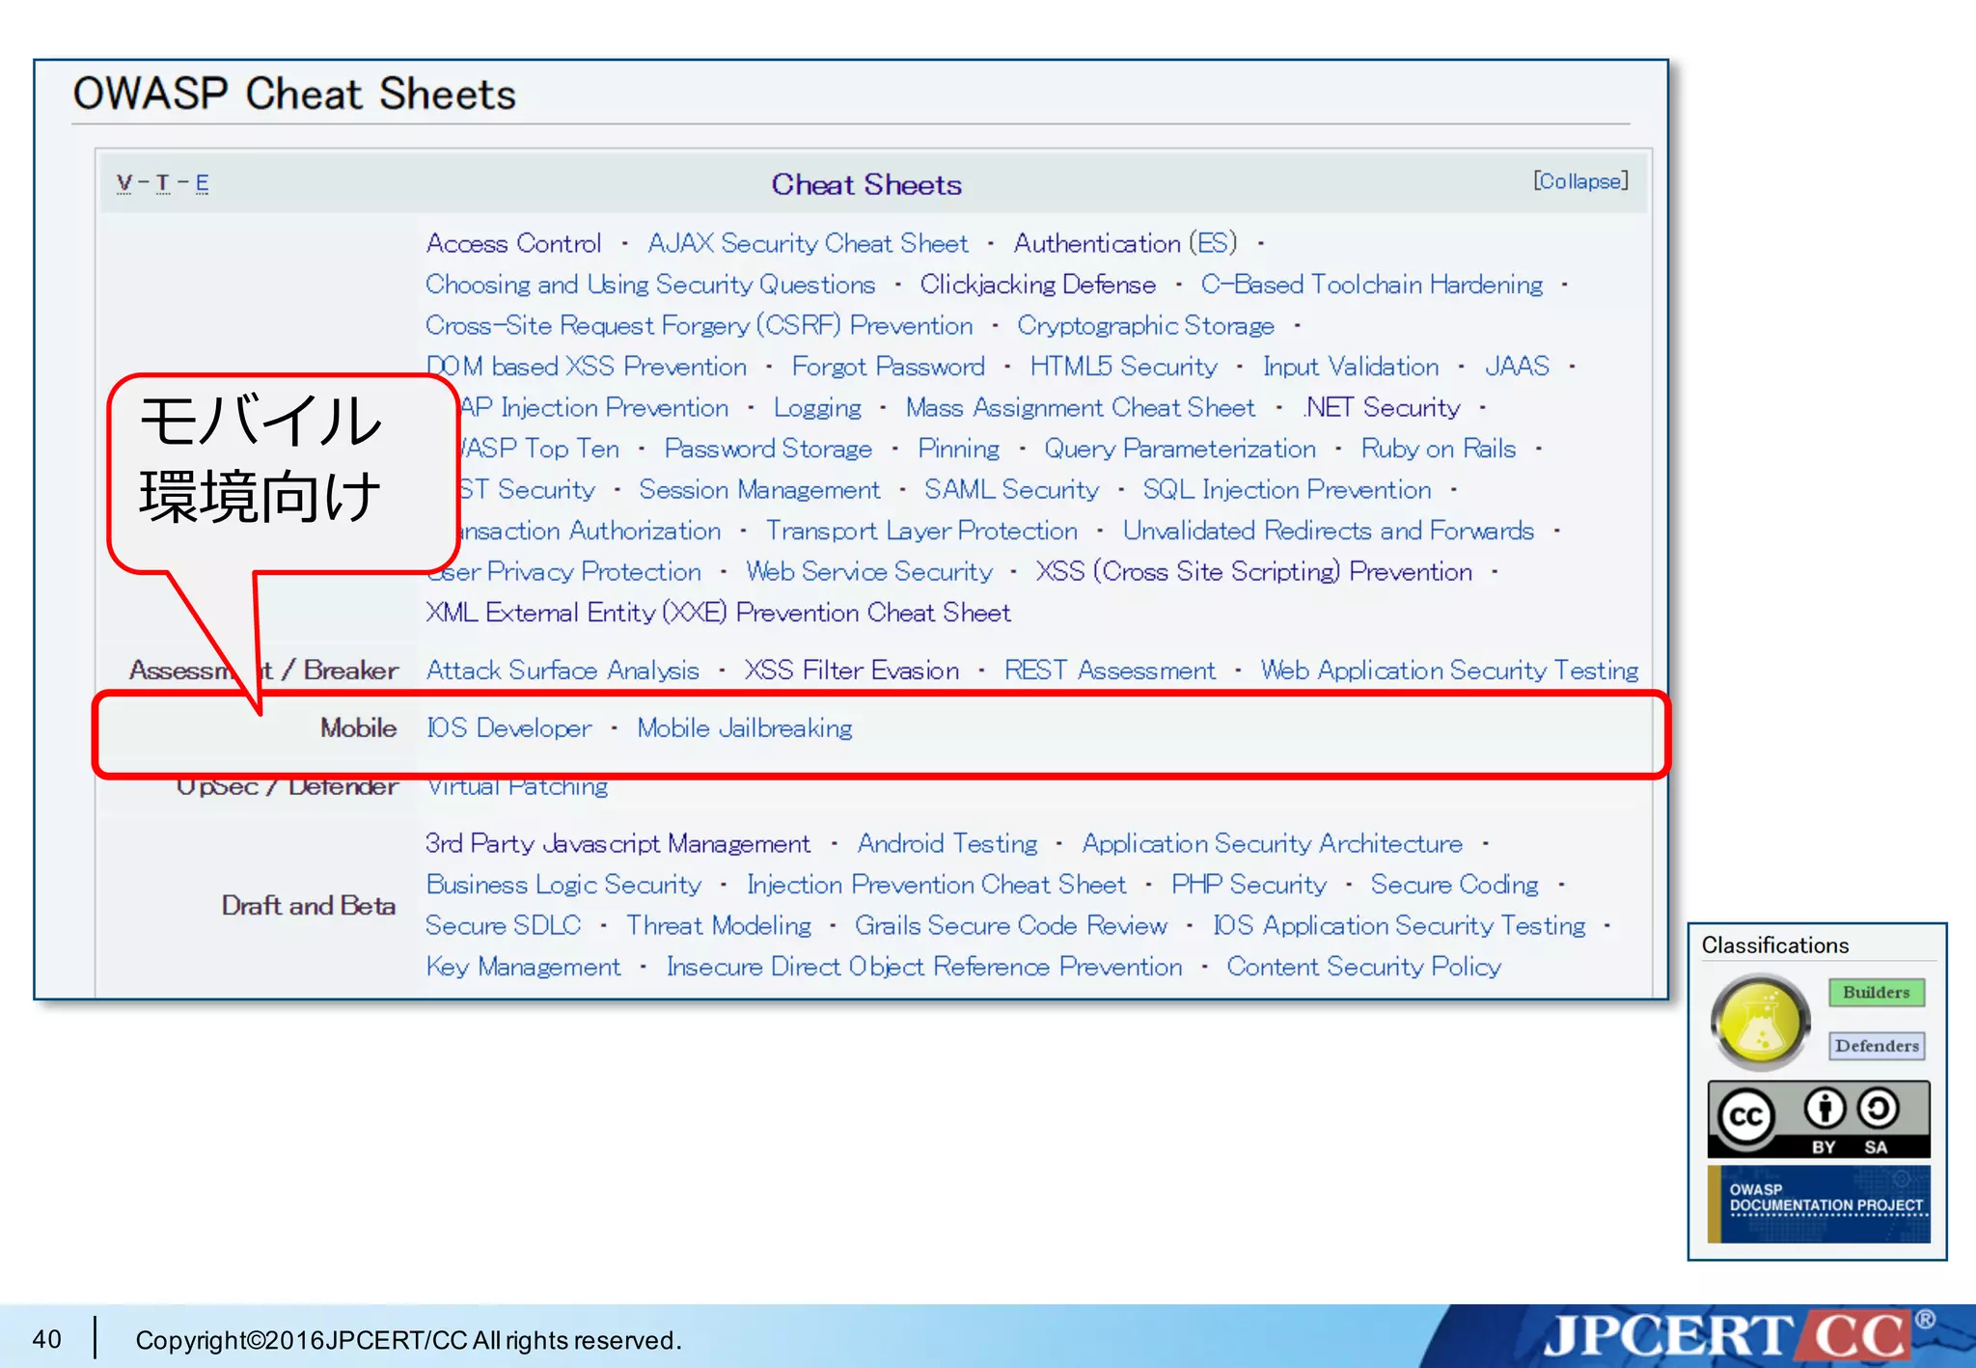1976x1368 pixels.
Task: Click the T talk template link
Action: pyautogui.click(x=162, y=182)
